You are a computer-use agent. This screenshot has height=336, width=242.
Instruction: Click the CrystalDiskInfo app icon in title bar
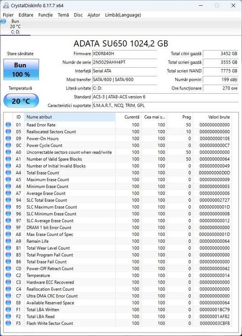6,5
